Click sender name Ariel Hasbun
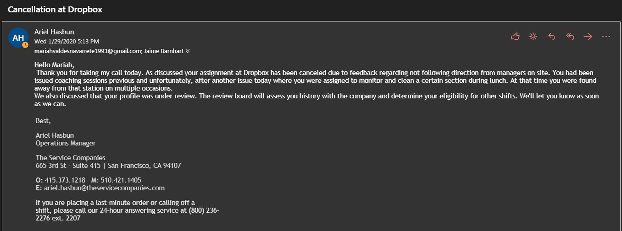This screenshot has height=231, width=622. coord(54,32)
